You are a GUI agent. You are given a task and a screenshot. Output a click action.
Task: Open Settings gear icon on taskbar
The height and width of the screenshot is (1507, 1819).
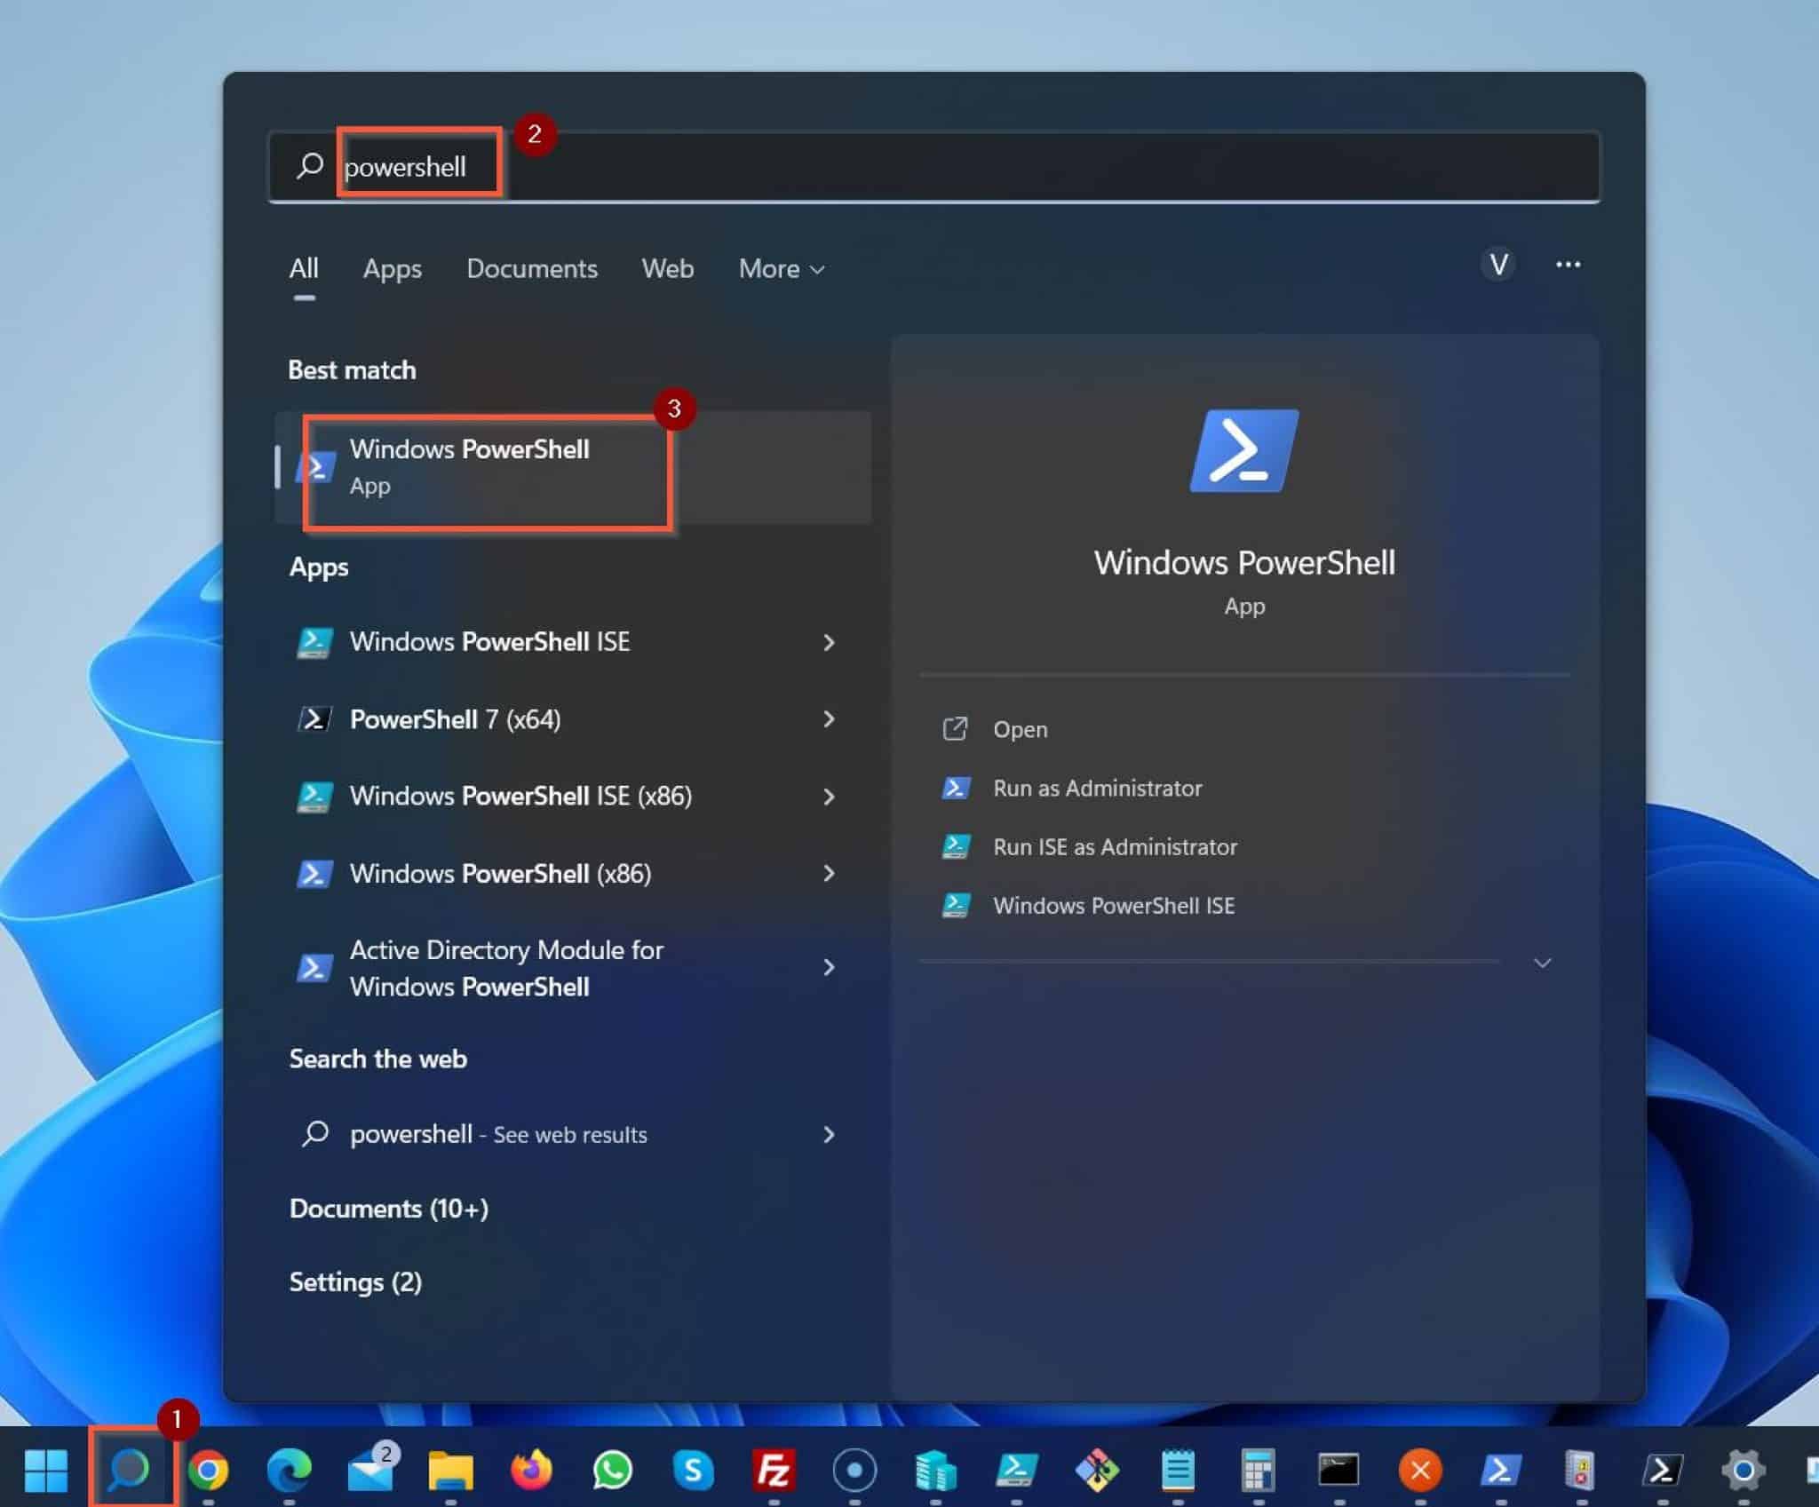click(x=1743, y=1471)
